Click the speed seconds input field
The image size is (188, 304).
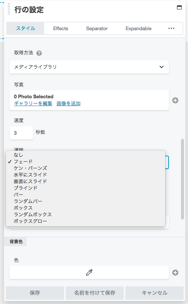pos(21,133)
